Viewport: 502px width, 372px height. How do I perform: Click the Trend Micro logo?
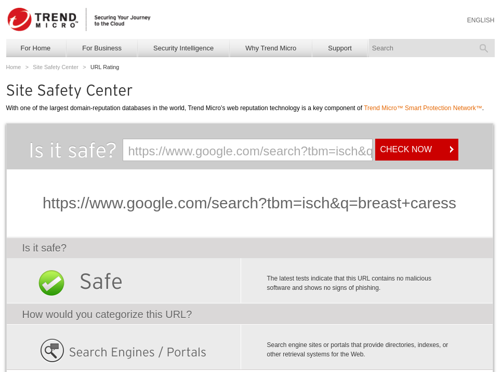[43, 20]
